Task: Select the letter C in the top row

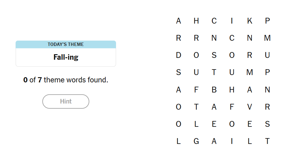Action: click(x=214, y=21)
